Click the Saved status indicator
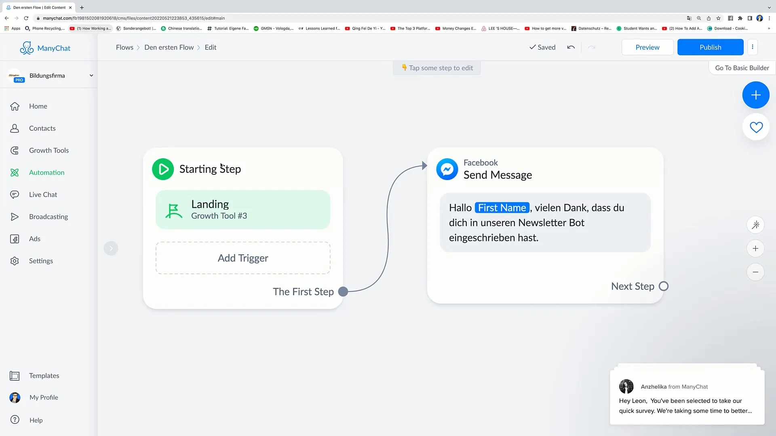776x436 pixels. tap(542, 47)
